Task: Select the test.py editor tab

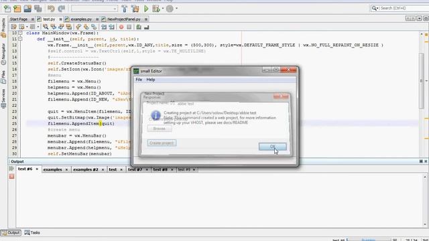Action: [49, 19]
